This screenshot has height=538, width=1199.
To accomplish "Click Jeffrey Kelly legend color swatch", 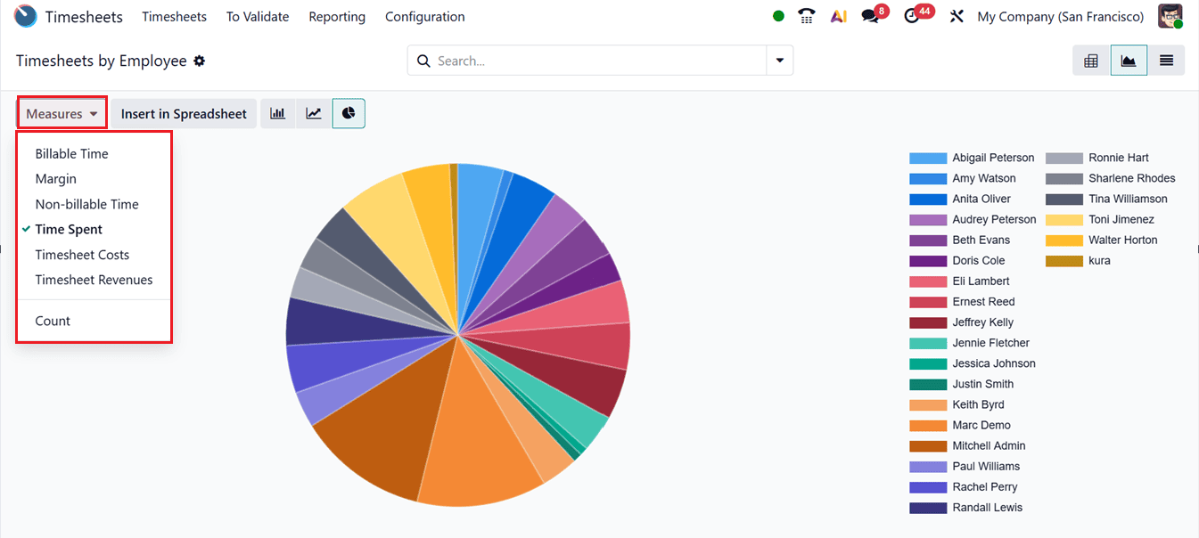I will tap(928, 322).
